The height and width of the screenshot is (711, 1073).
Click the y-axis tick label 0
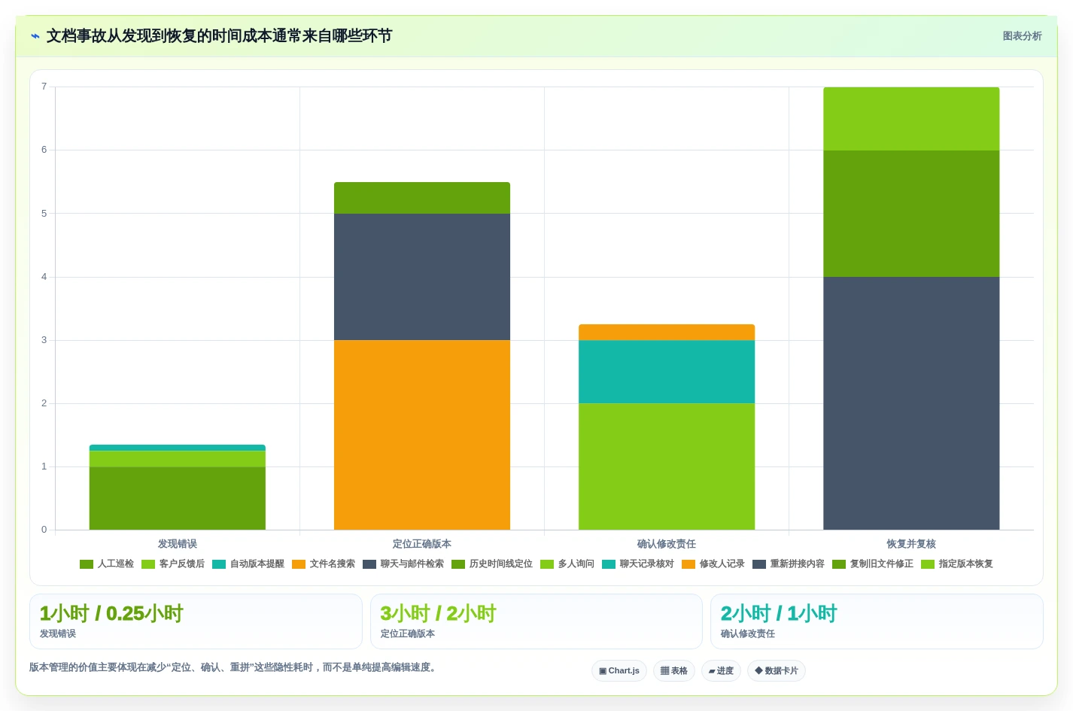point(44,530)
